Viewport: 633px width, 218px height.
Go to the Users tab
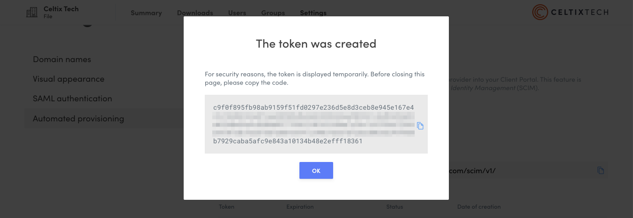click(x=237, y=13)
